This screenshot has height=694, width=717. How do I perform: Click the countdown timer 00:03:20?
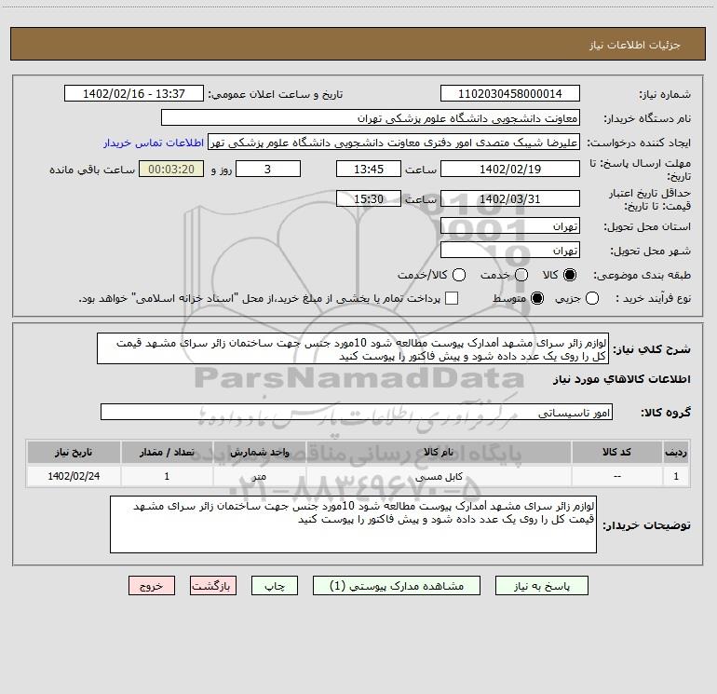point(171,170)
